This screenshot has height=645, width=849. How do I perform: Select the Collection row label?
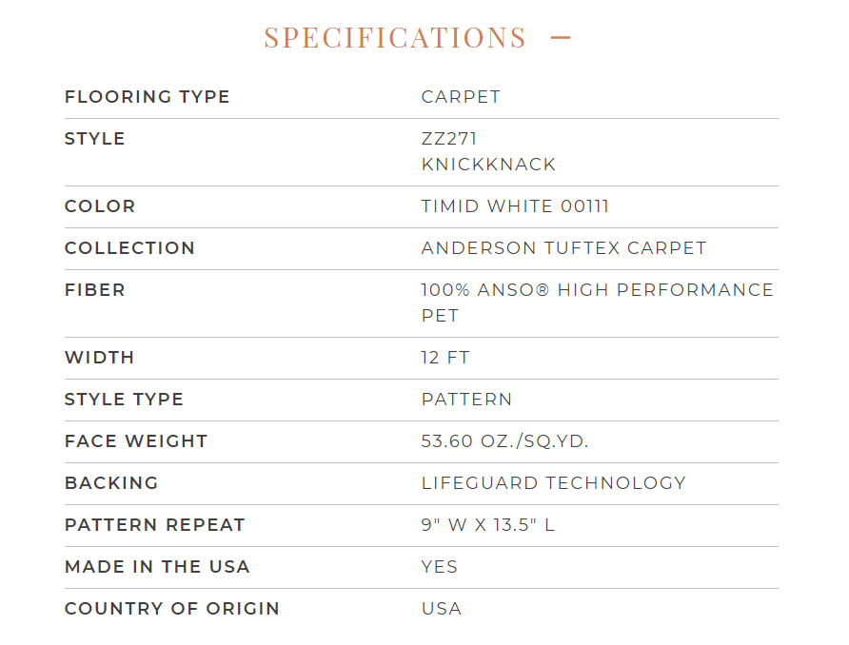click(129, 248)
